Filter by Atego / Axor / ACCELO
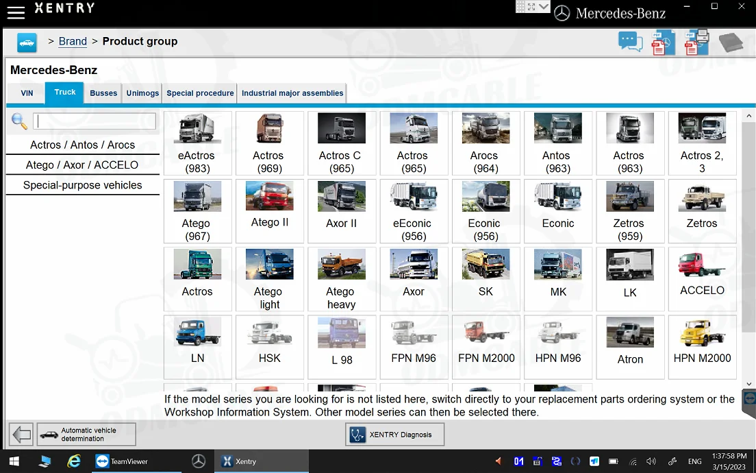The image size is (756, 473). coord(82,165)
